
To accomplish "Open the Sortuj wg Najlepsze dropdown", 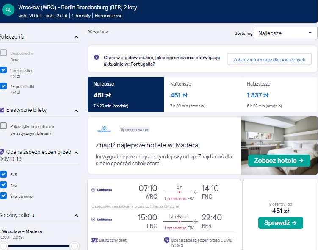I will pyautogui.click(x=285, y=33).
